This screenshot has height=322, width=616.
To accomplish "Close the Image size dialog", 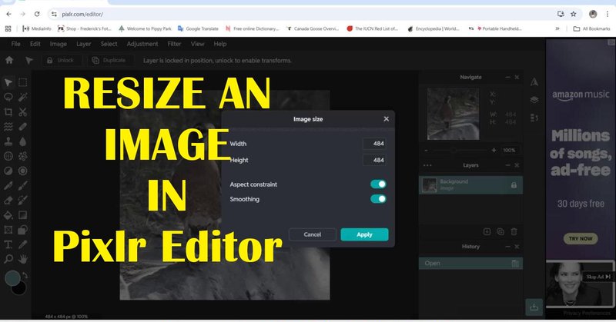I will point(387,119).
